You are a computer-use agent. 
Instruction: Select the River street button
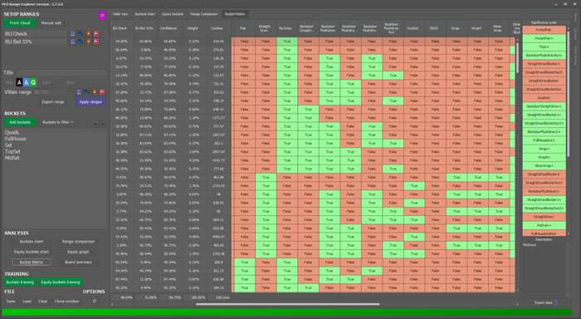click(x=71, y=82)
